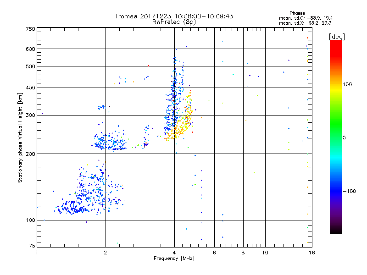The image size is (367, 275).
Task: Click the 'mean, sd,X: 95.2, 23.3' statistic
Action: tap(305, 23)
